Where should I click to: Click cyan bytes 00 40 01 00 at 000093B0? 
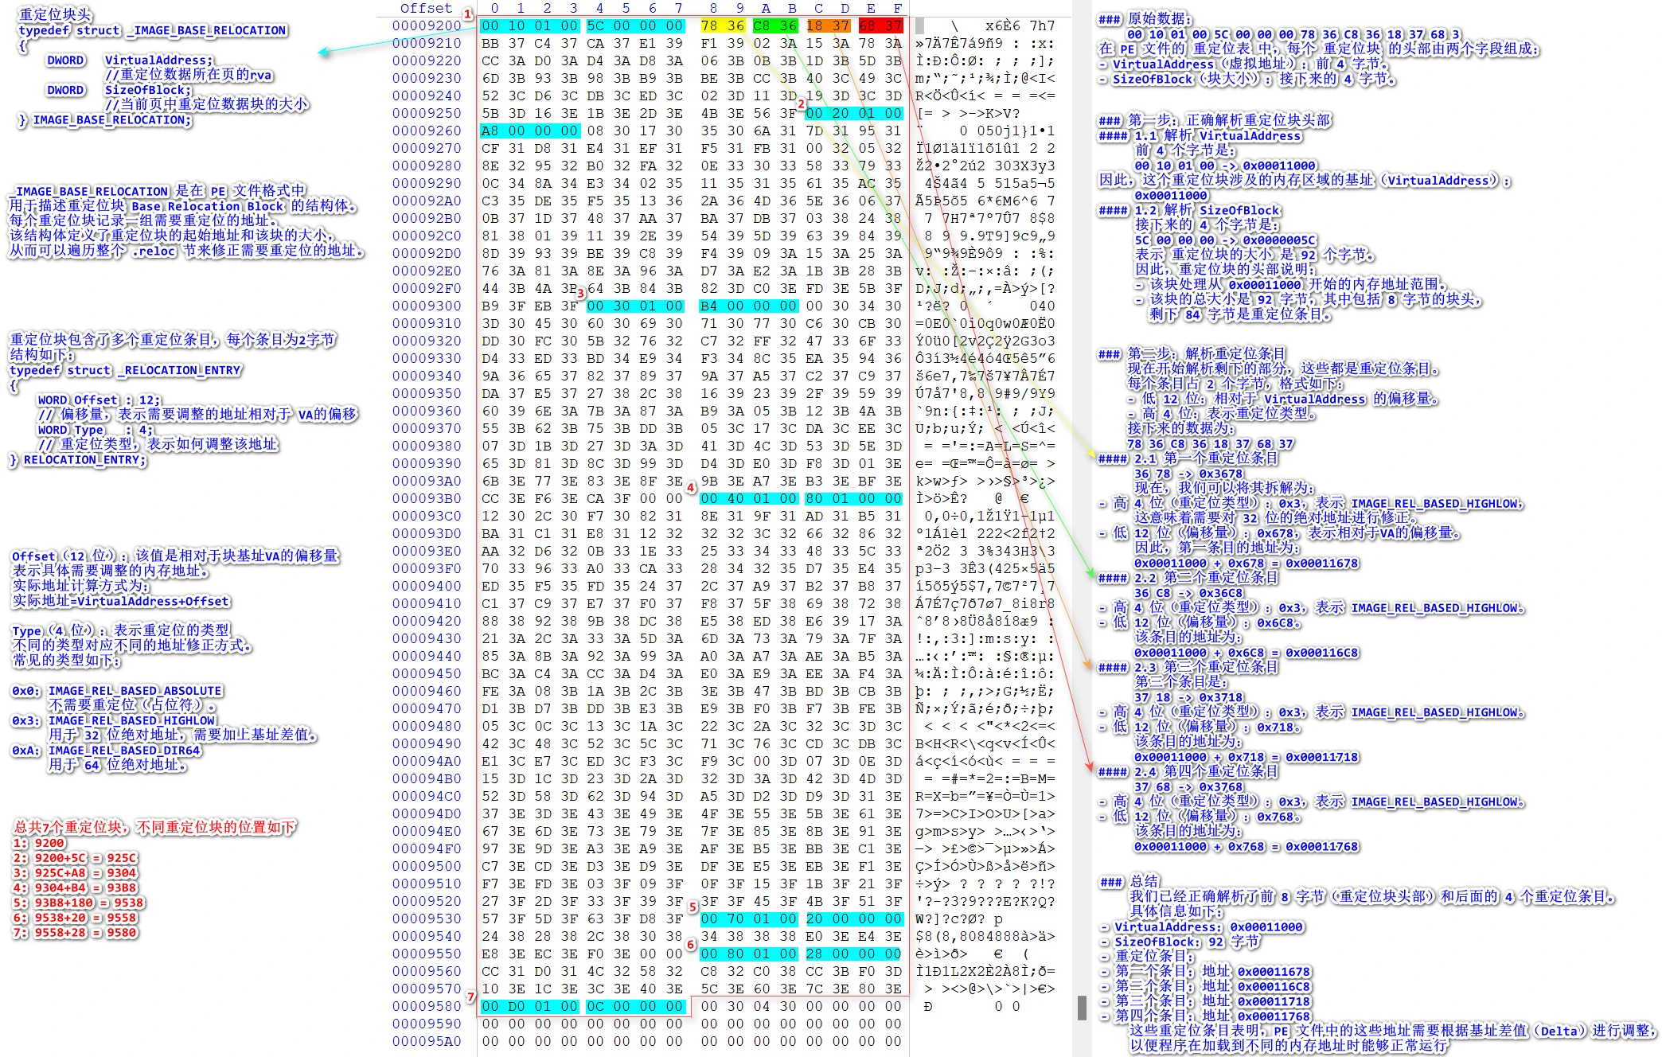748,498
